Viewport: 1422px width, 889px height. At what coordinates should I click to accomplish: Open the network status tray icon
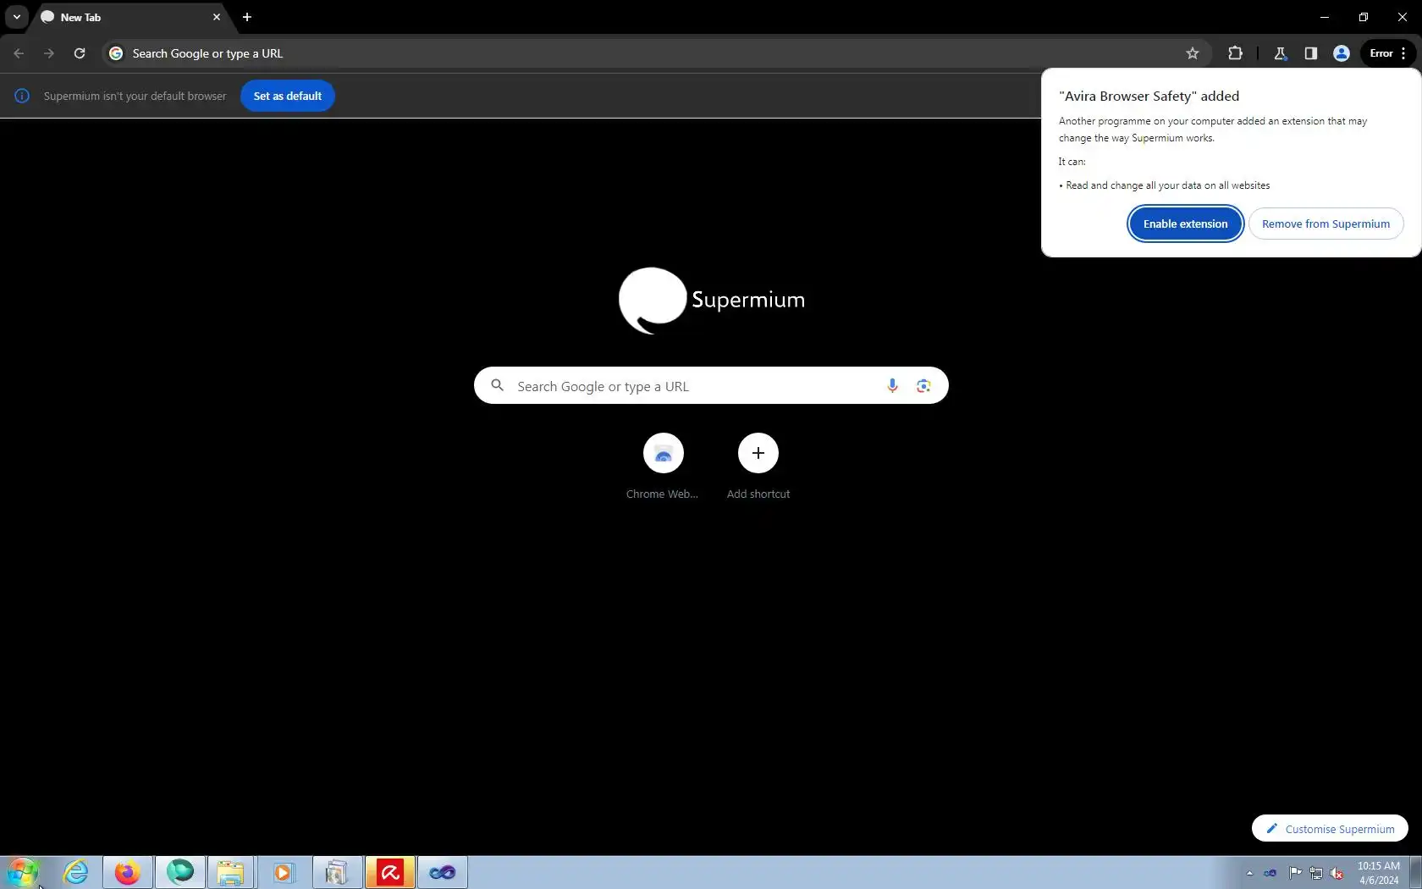point(1316,873)
